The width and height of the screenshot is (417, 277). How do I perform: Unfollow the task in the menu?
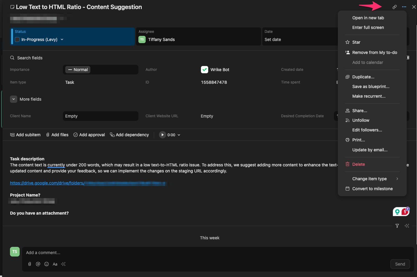tap(360, 120)
